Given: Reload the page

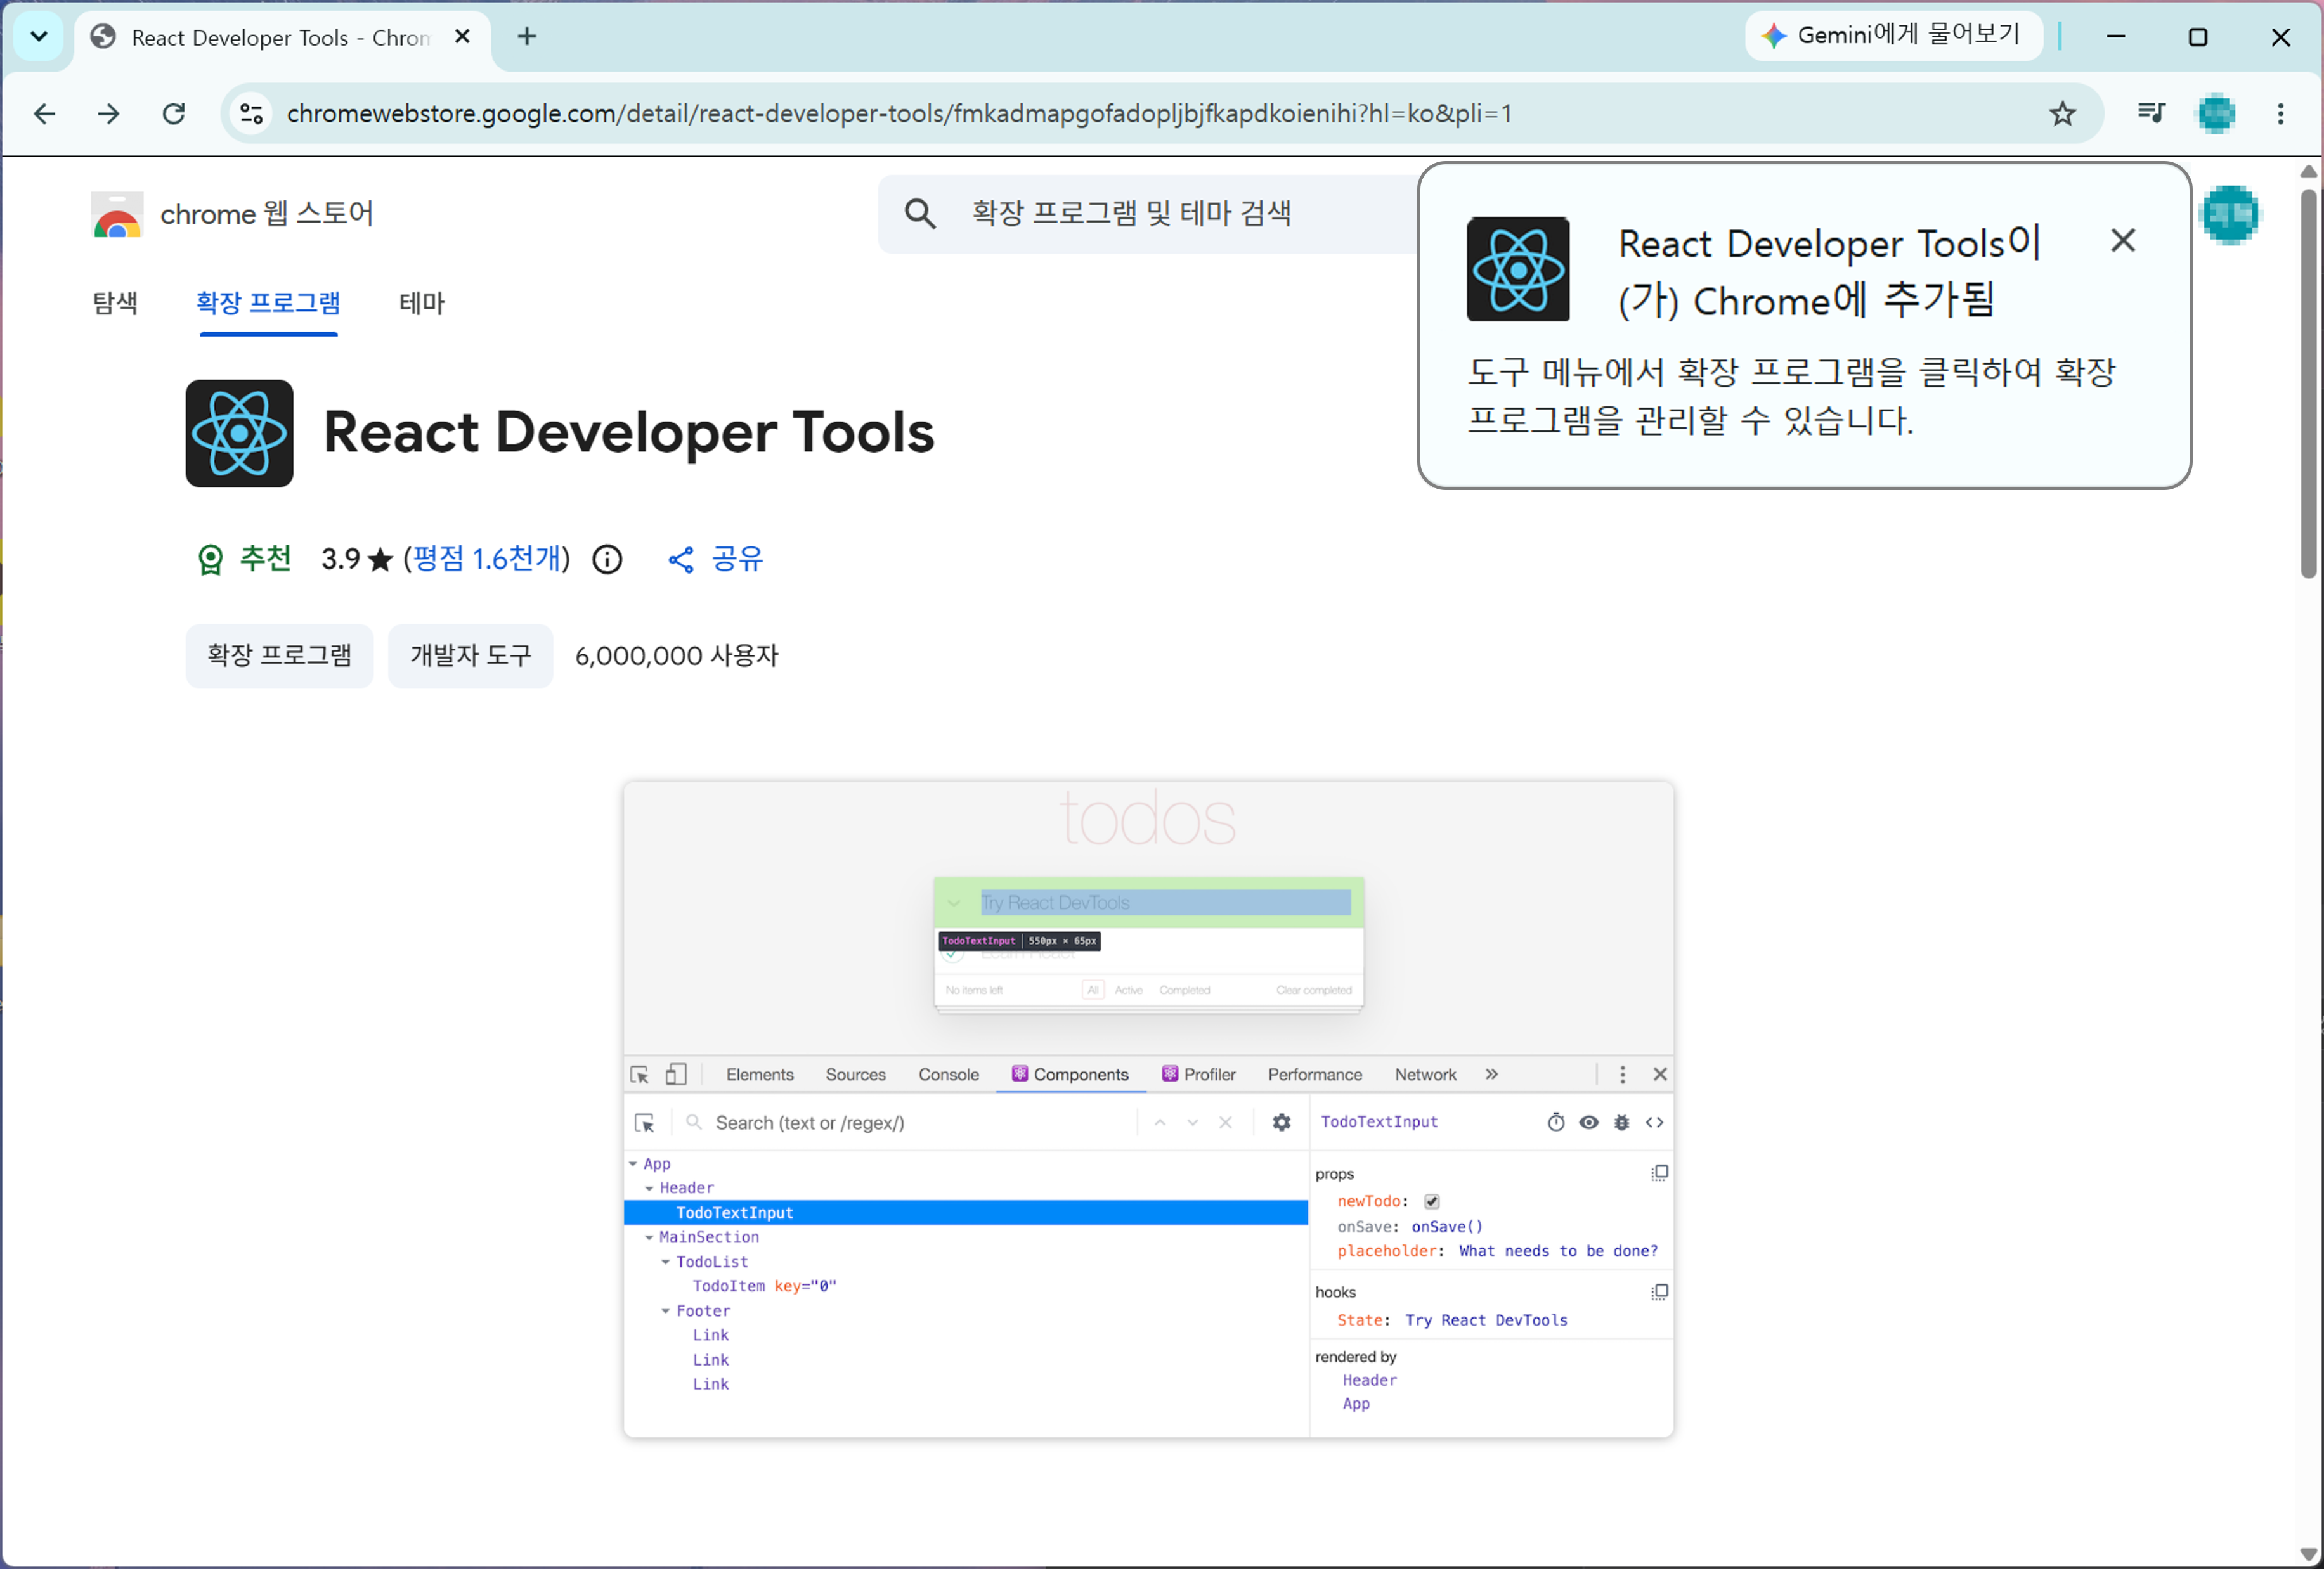Looking at the screenshot, I should [x=174, y=114].
